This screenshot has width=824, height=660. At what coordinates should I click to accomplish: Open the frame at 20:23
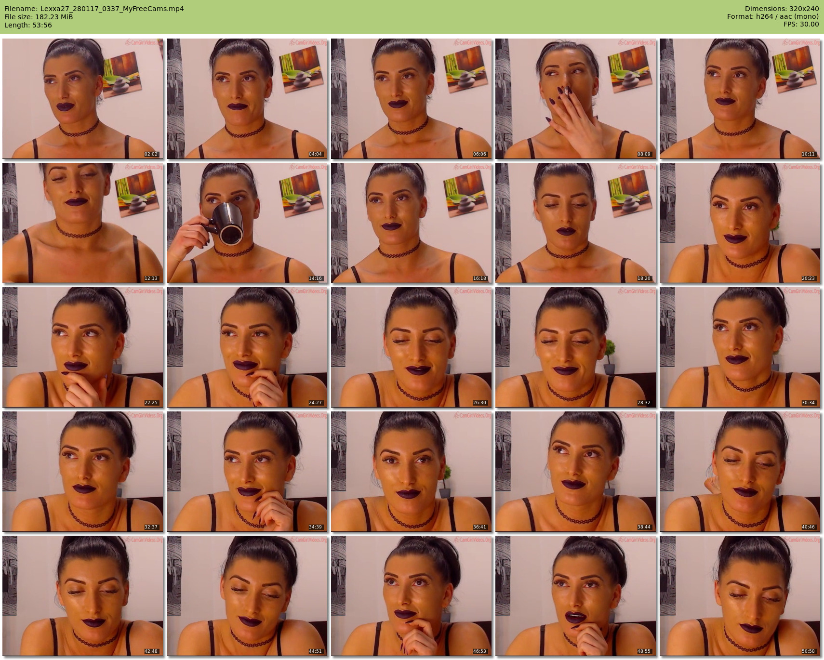click(740, 223)
